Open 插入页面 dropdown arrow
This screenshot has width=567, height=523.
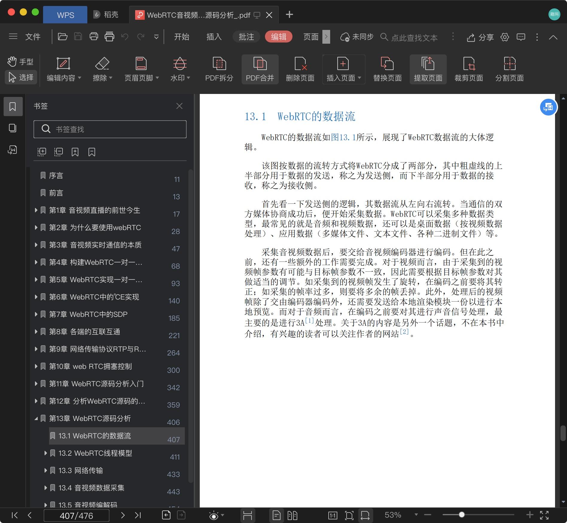[360, 78]
